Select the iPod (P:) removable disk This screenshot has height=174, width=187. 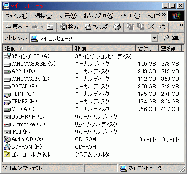pyautogui.click(x=17, y=132)
